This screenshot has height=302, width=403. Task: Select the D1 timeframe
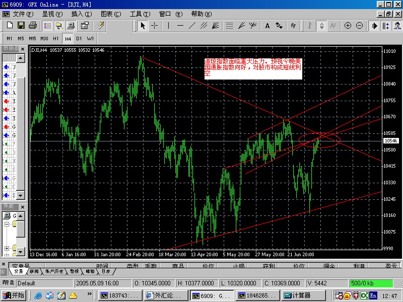[79, 39]
